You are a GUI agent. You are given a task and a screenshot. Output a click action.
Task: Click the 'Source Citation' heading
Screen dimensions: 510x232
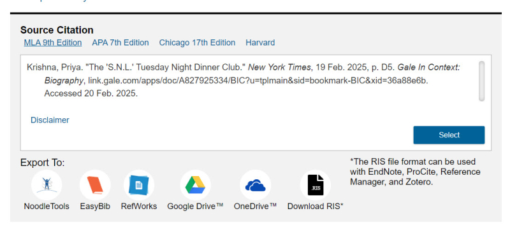point(57,30)
